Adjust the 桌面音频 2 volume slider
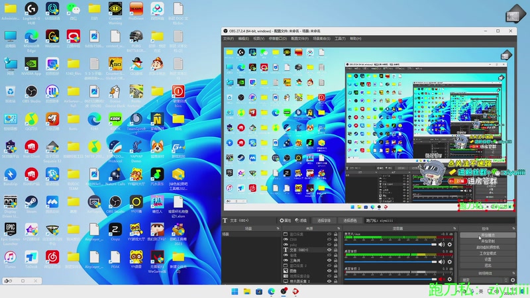530x298 pixels. 390,279
